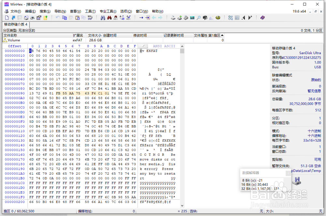326x216 pixels.
Task: Click the Go To Sector icon
Action: click(x=148, y=18)
